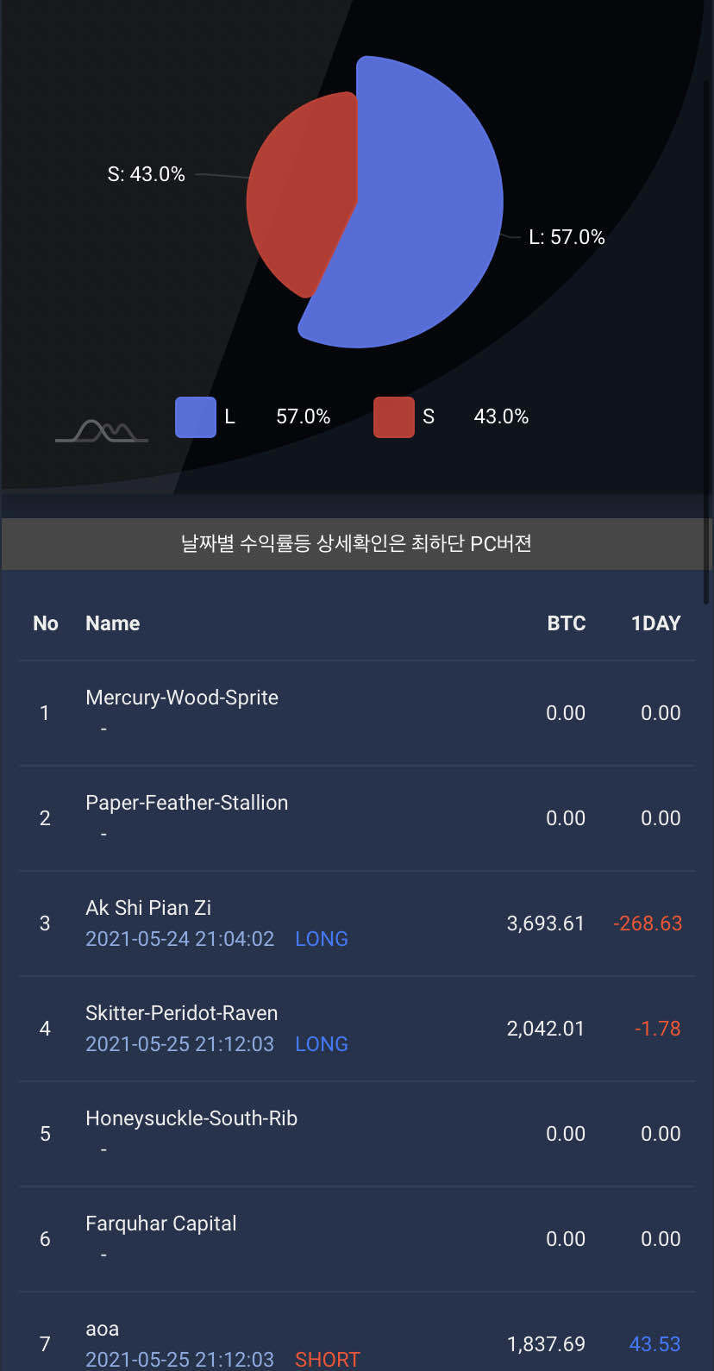Open Farquhar Capital trader entry
This screenshot has height=1371, width=714.
click(160, 1224)
